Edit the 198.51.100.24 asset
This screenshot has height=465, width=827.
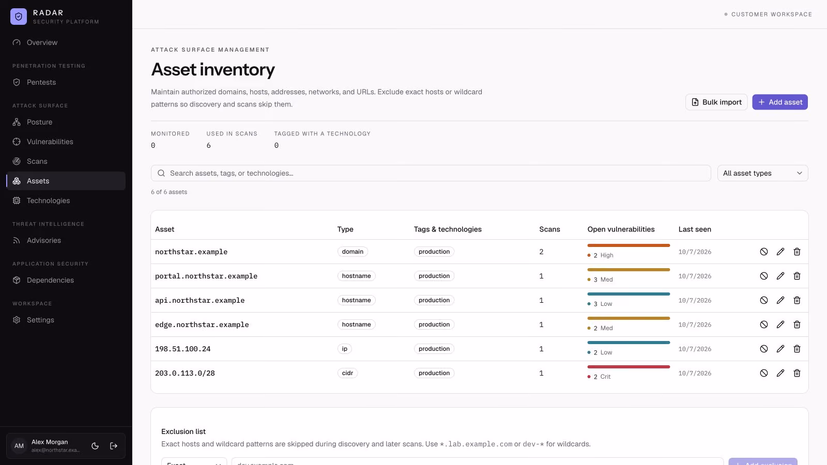point(780,349)
